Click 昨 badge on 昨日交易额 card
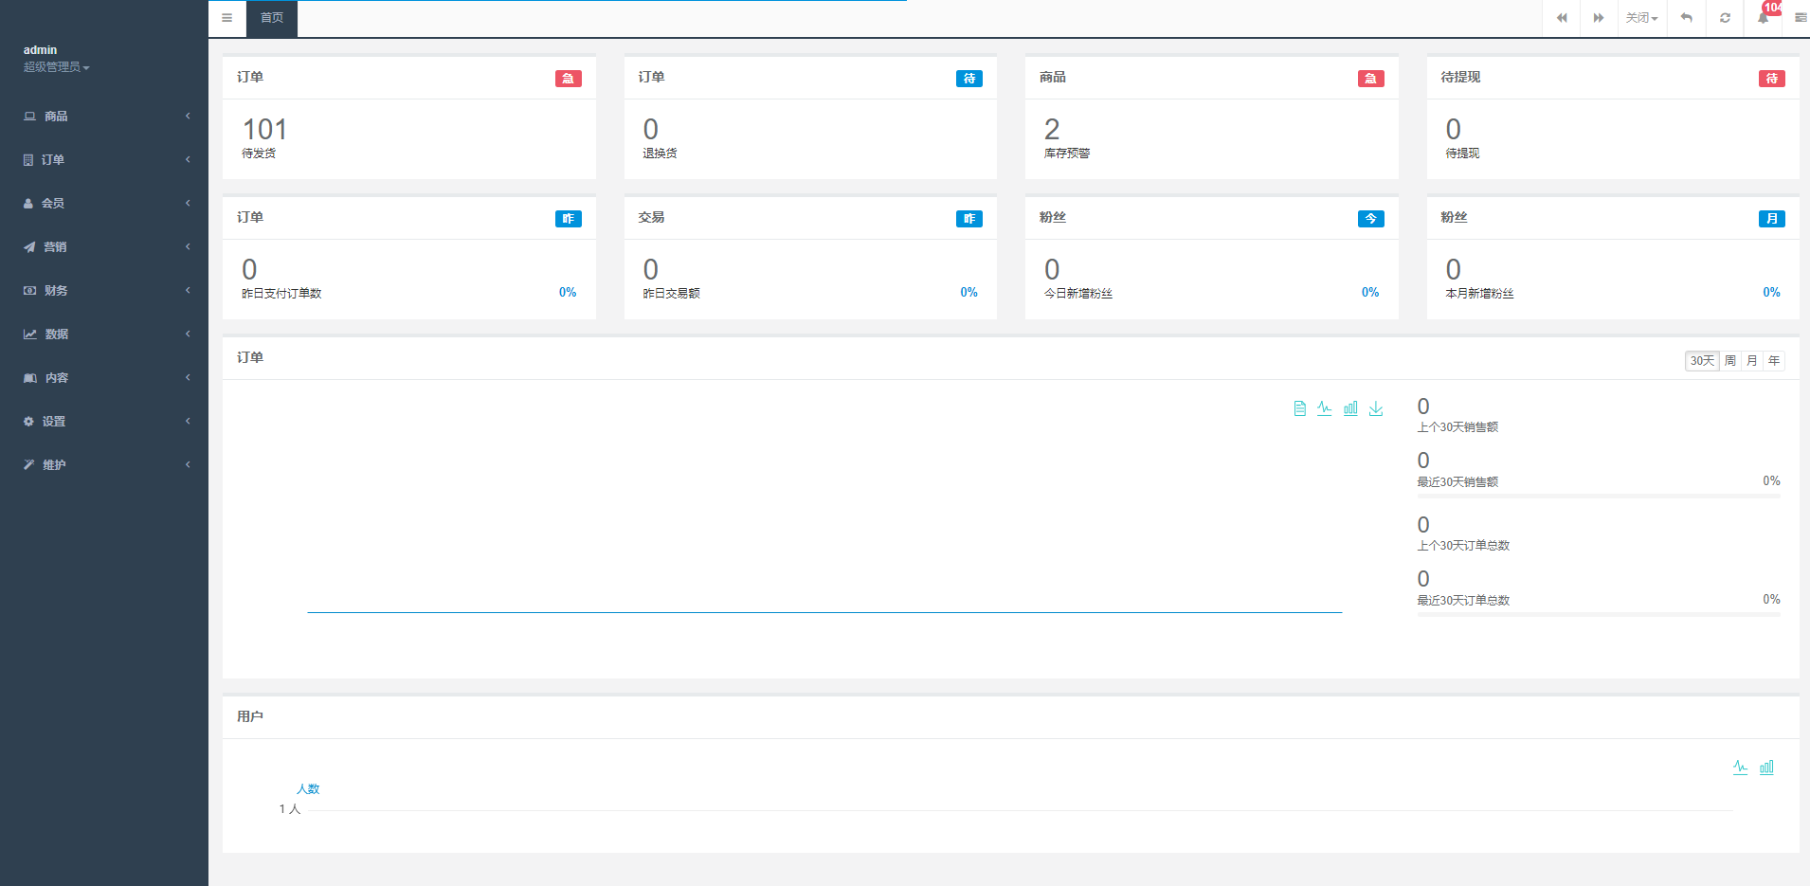1810x886 pixels. click(969, 219)
